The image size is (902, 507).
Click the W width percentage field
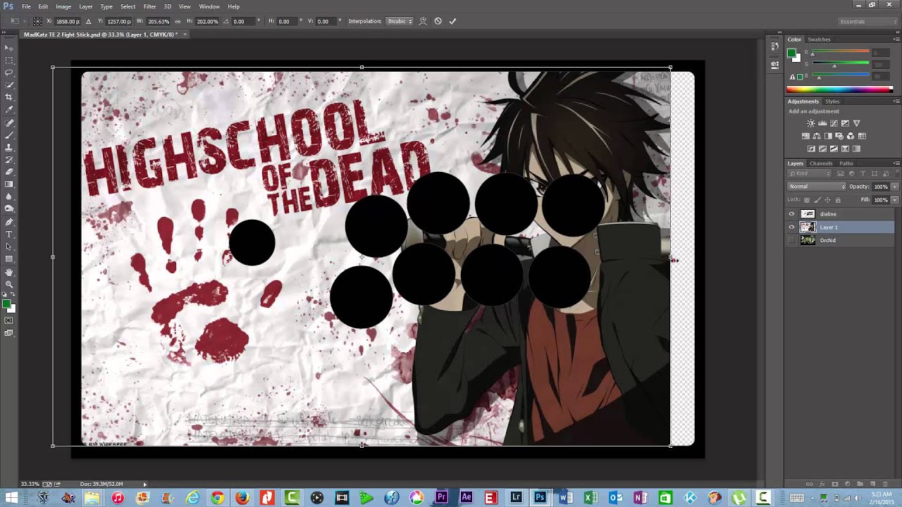(158, 21)
